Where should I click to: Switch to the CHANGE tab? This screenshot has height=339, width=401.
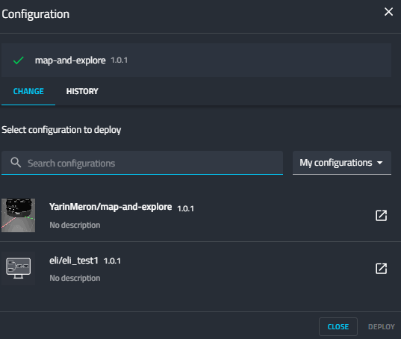coord(28,91)
